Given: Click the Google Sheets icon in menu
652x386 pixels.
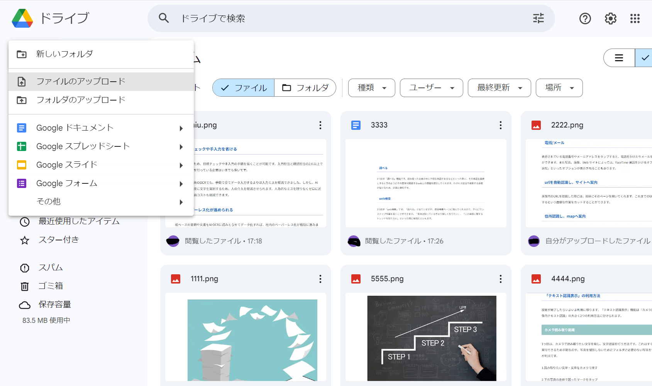Looking at the screenshot, I should [22, 146].
